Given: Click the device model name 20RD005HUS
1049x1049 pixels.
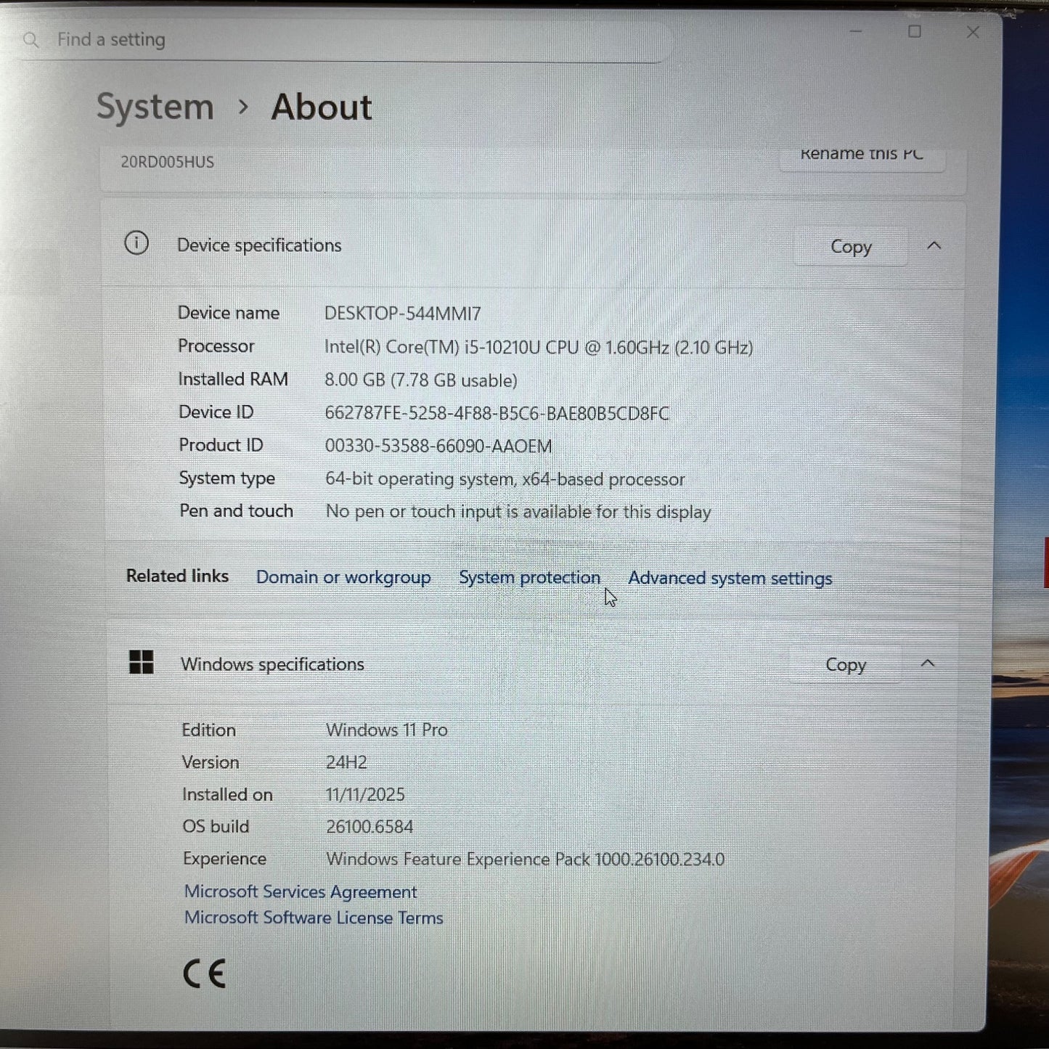Looking at the screenshot, I should coord(166,161).
